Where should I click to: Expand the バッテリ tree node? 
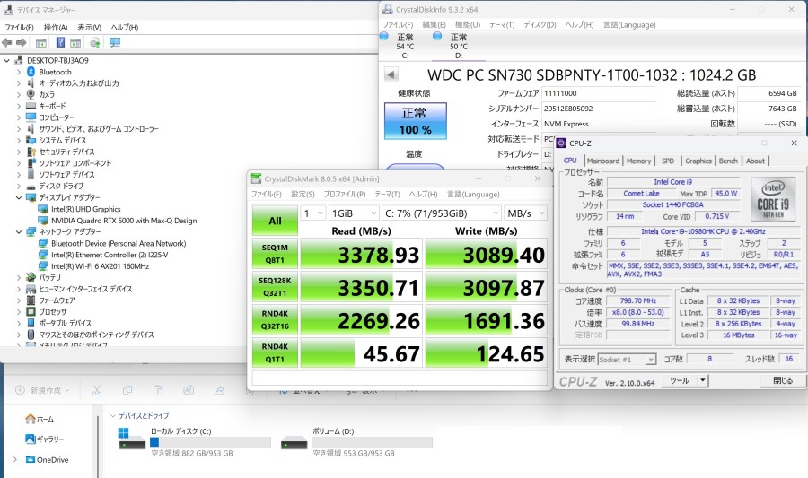pyautogui.click(x=19, y=277)
